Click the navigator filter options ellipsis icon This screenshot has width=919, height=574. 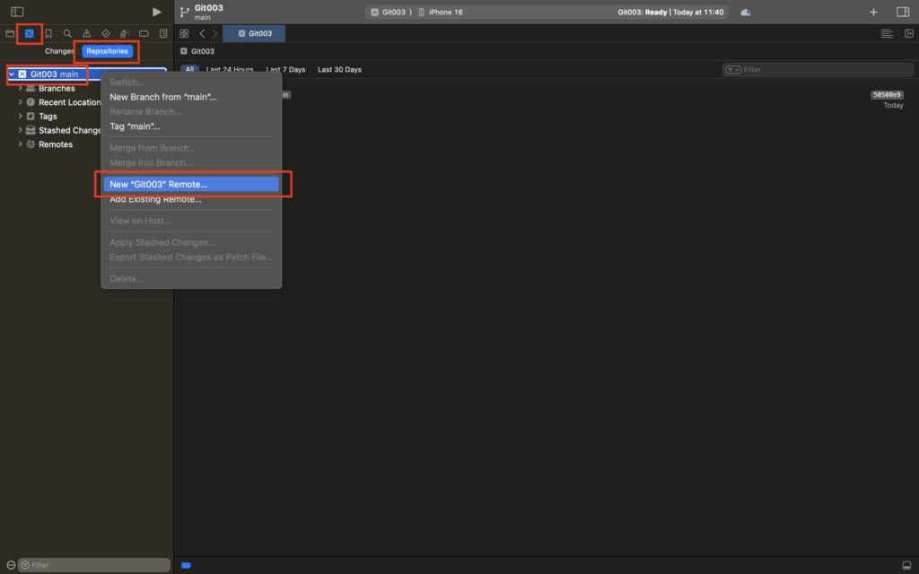pyautogui.click(x=11, y=565)
